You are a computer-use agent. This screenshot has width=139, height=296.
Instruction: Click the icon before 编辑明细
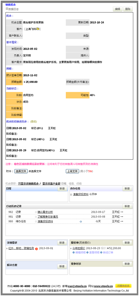coord(74,253)
